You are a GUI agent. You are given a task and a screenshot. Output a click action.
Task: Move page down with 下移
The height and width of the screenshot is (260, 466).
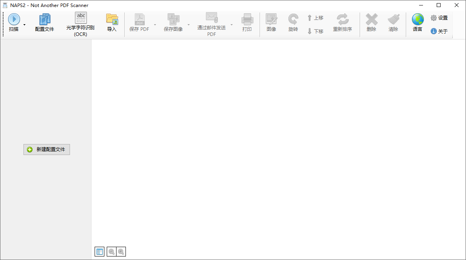[x=315, y=31]
